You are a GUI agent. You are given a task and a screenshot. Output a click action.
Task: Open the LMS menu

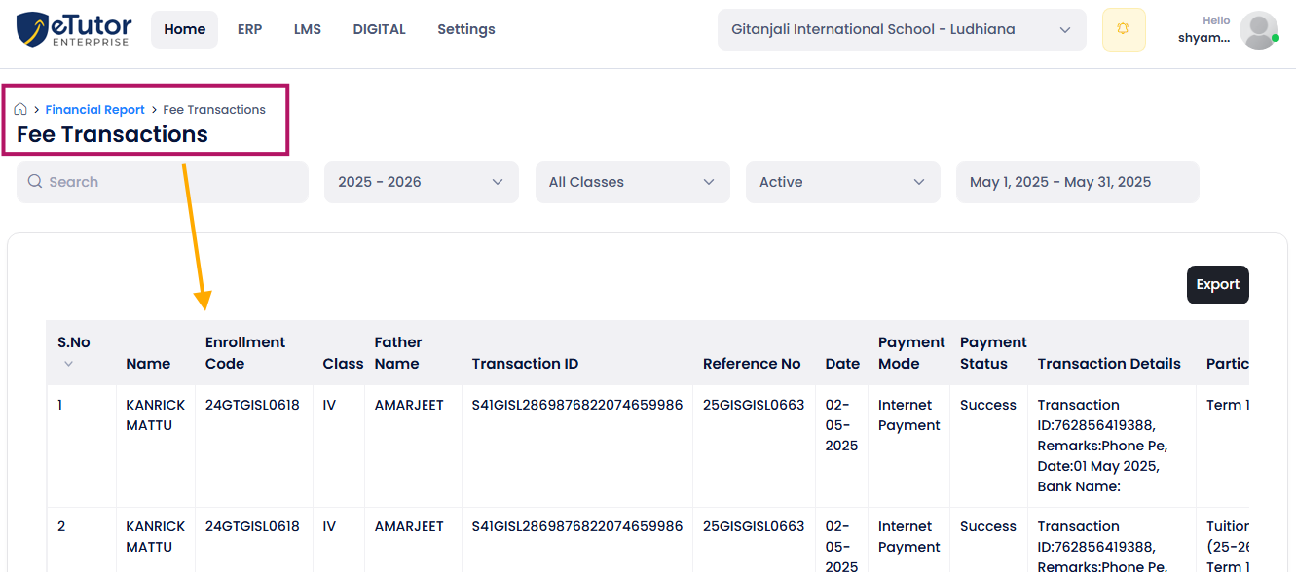[307, 29]
